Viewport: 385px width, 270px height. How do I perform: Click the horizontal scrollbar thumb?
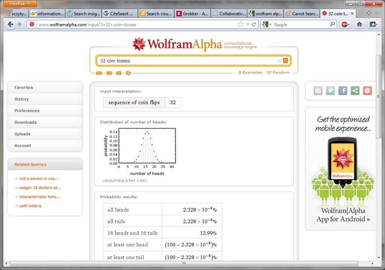click(184, 264)
